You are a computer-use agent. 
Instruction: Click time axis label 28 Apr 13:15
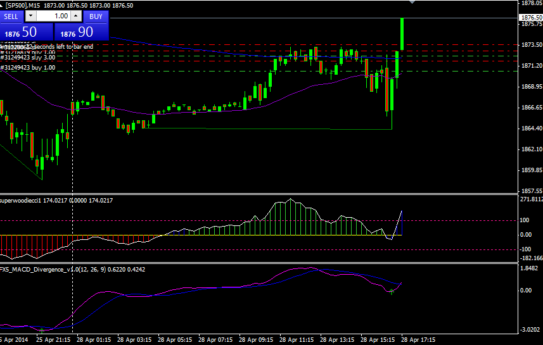pos(337,340)
